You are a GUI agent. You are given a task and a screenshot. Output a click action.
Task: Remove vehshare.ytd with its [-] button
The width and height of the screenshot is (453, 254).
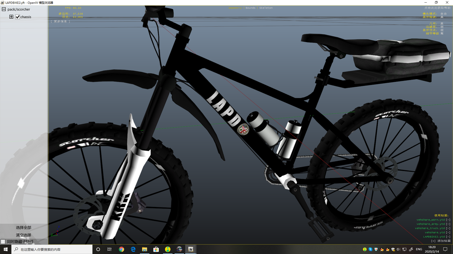pyautogui.click(x=448, y=232)
